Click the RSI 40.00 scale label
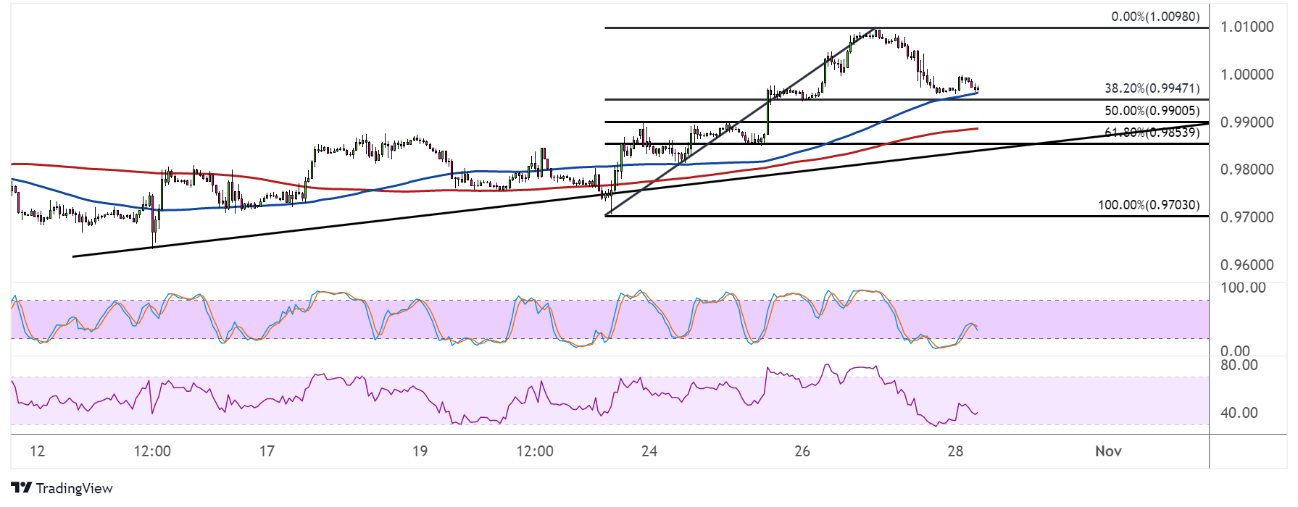This screenshot has height=507, width=1298. 1239,413
